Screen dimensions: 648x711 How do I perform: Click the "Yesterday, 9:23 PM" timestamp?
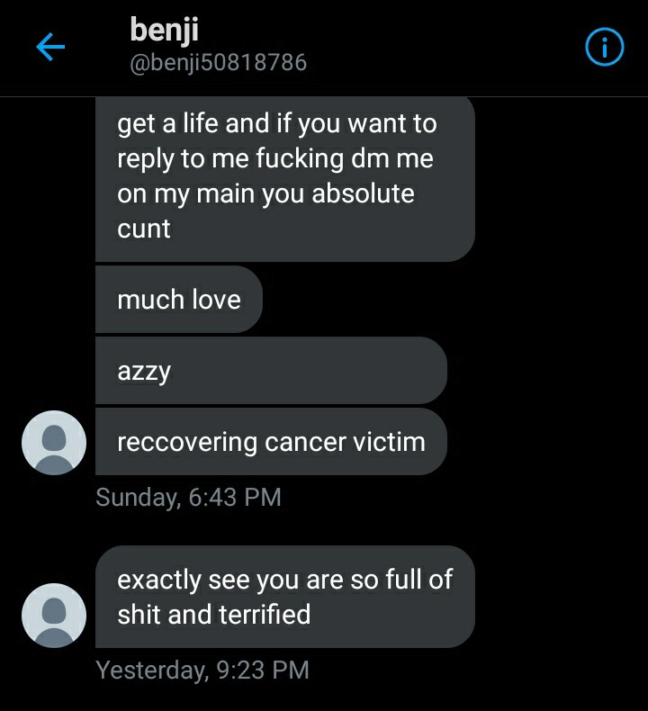(202, 670)
